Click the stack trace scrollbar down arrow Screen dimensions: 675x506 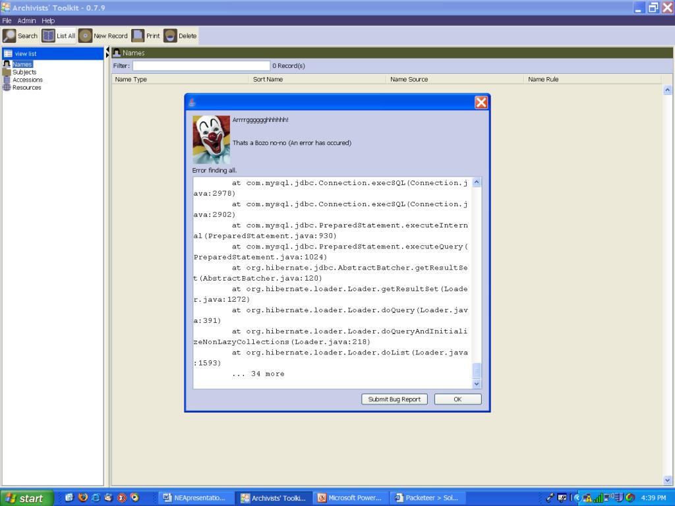point(477,383)
